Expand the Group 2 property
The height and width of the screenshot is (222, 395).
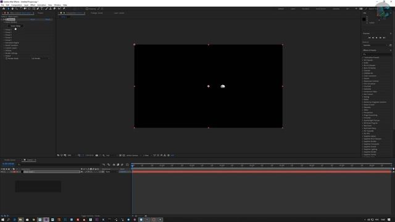point(4,32)
